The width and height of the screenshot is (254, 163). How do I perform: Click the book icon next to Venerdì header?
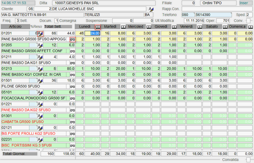pos(200,27)
